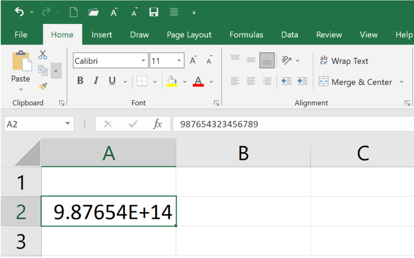414x258 pixels.
Task: Click the Cut scissors icon
Action: (43, 55)
